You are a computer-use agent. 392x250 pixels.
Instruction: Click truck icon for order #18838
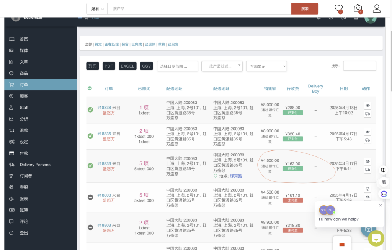tap(367, 114)
